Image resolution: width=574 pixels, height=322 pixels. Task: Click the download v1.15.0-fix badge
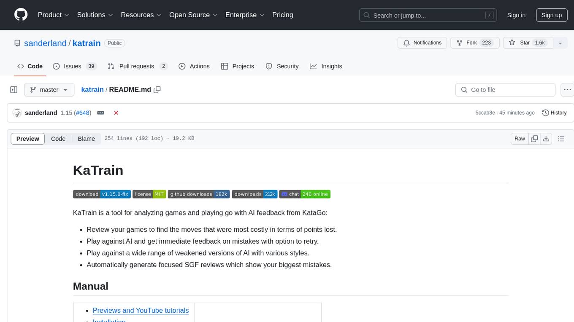(x=102, y=194)
